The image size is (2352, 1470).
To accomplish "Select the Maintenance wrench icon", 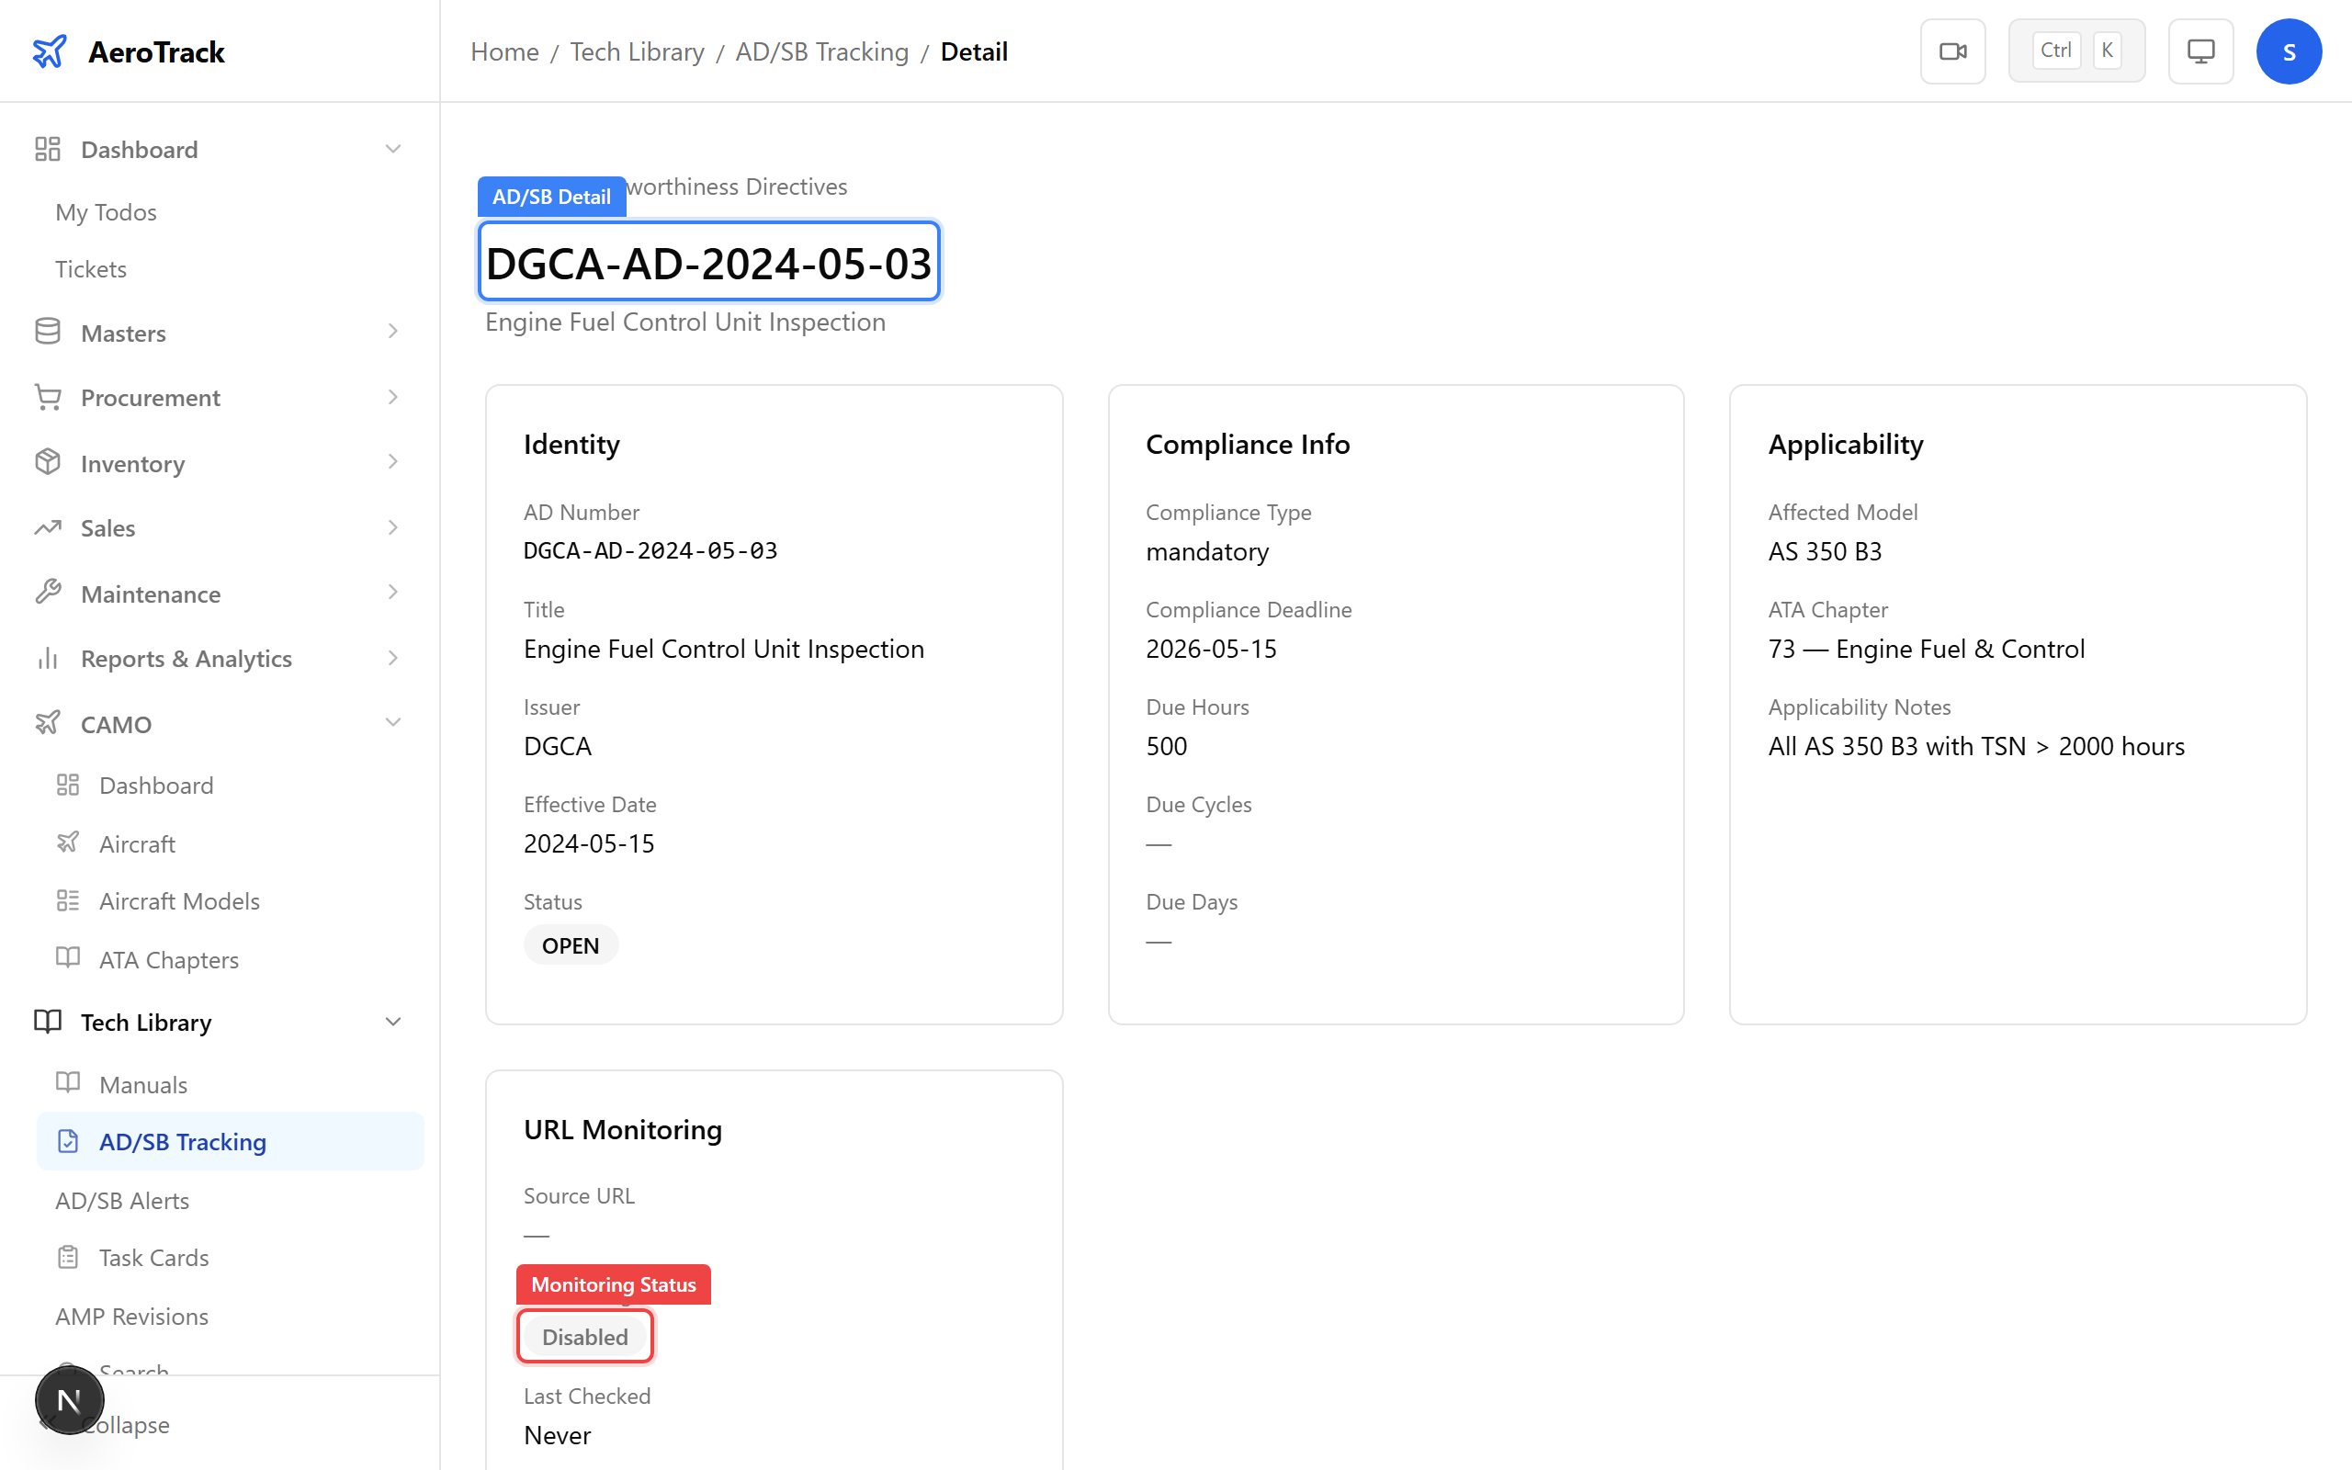I will [x=48, y=594].
